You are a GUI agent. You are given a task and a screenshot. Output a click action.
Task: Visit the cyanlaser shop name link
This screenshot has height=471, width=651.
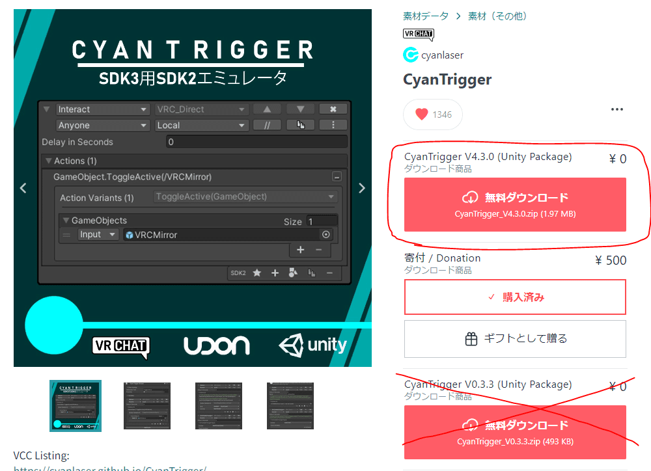coord(442,55)
